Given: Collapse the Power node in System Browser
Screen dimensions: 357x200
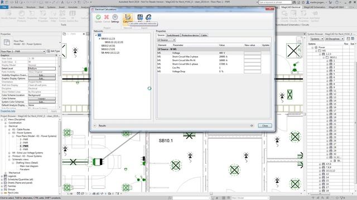Looking at the screenshot, I should tap(312, 47).
